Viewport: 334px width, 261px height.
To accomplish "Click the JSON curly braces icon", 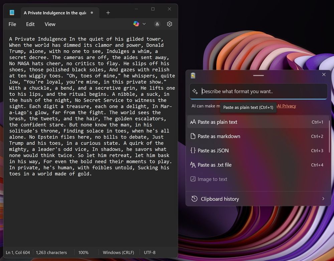I will [x=193, y=151].
